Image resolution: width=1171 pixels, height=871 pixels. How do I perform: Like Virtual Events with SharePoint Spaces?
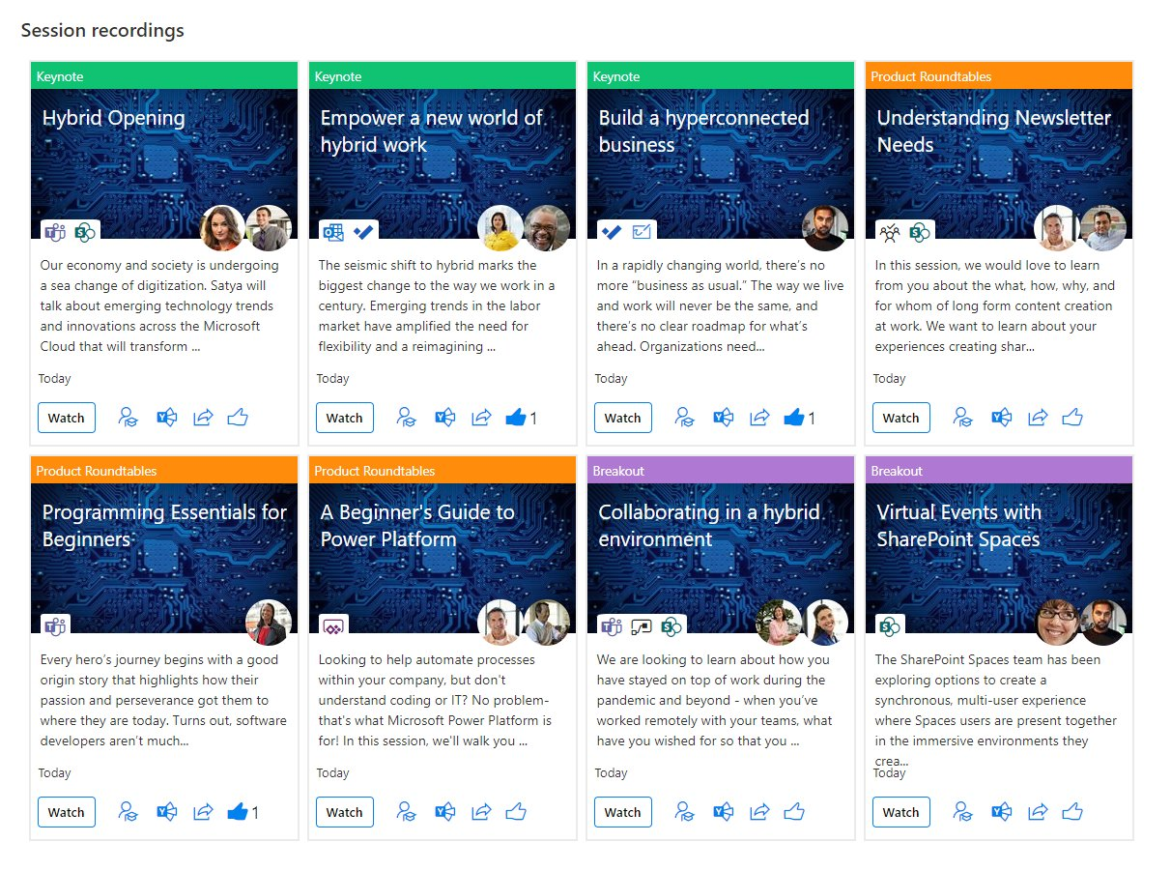coord(1072,812)
